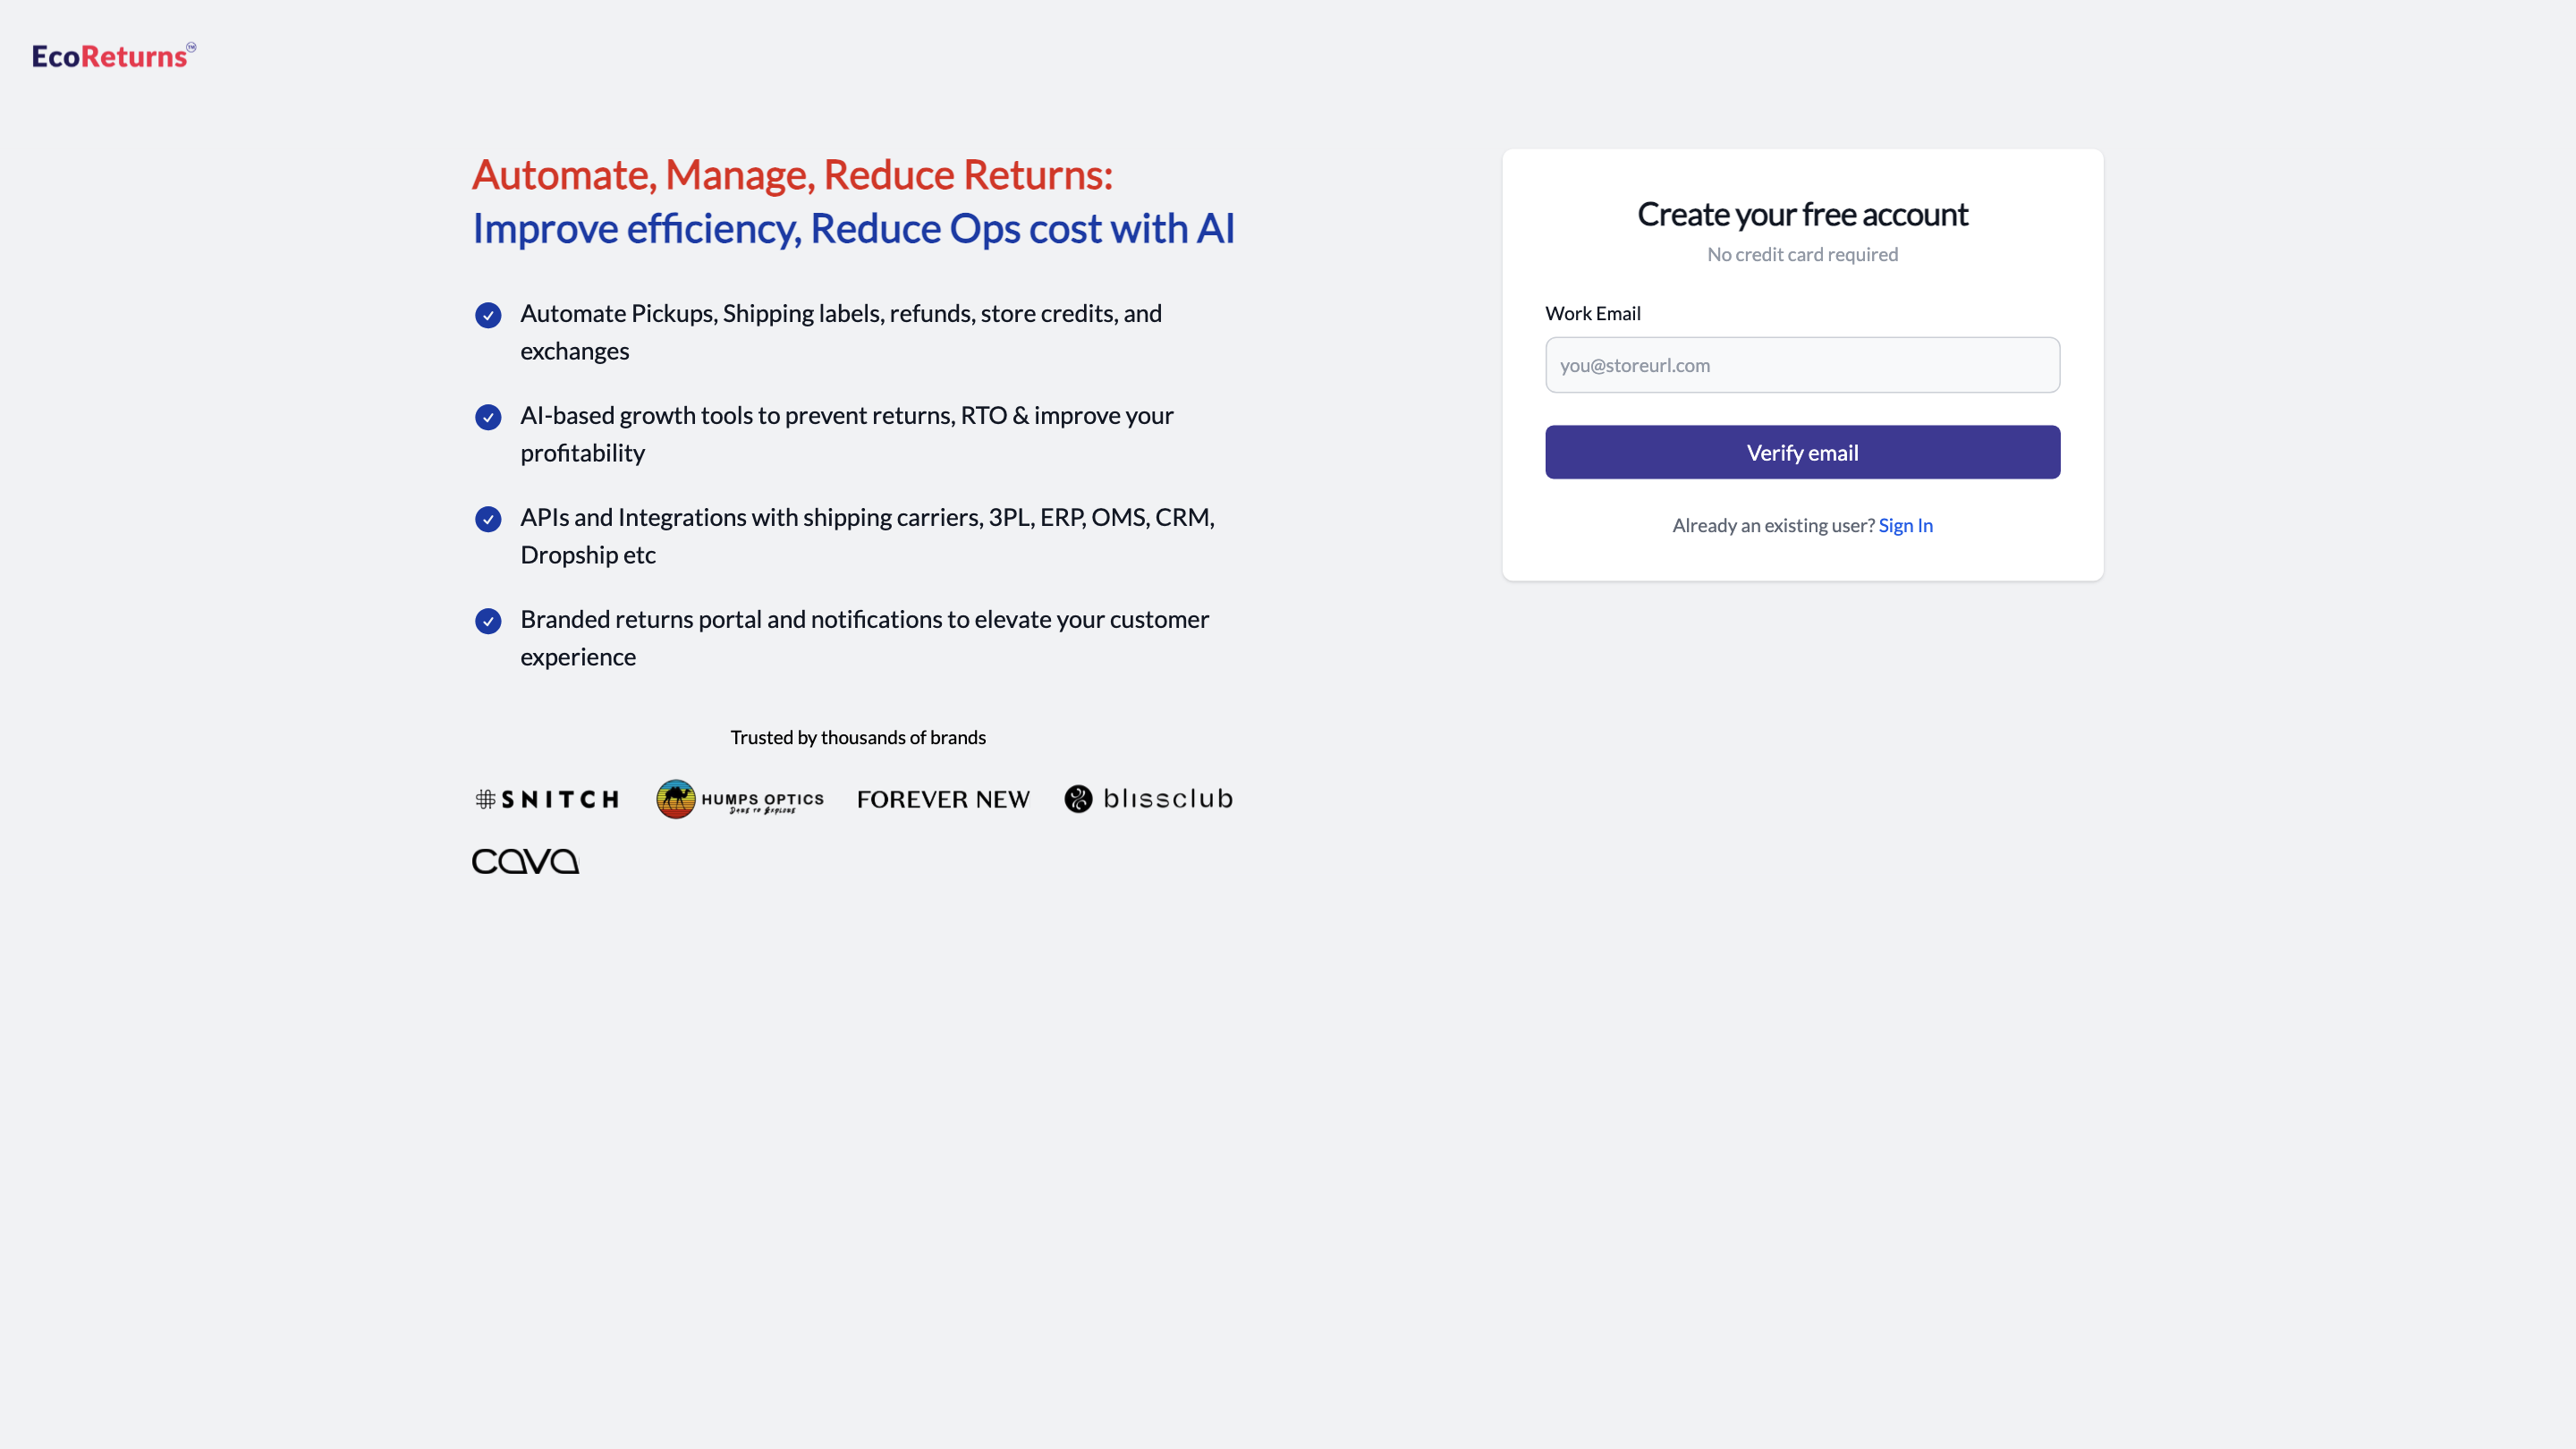Click the Already an existing user text
This screenshot has height=1449, width=2576.
point(1773,526)
